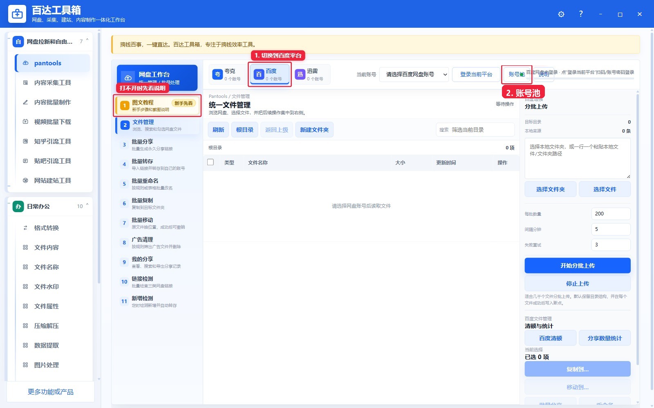Open 批量转存 step 4
Screen dimensions: 654x408
[x=158, y=164]
